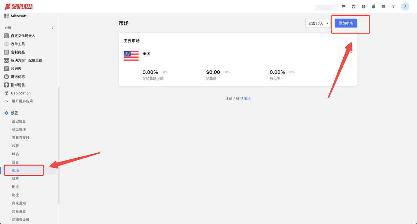
Task: Click the 添加市场 button
Action: click(346, 23)
